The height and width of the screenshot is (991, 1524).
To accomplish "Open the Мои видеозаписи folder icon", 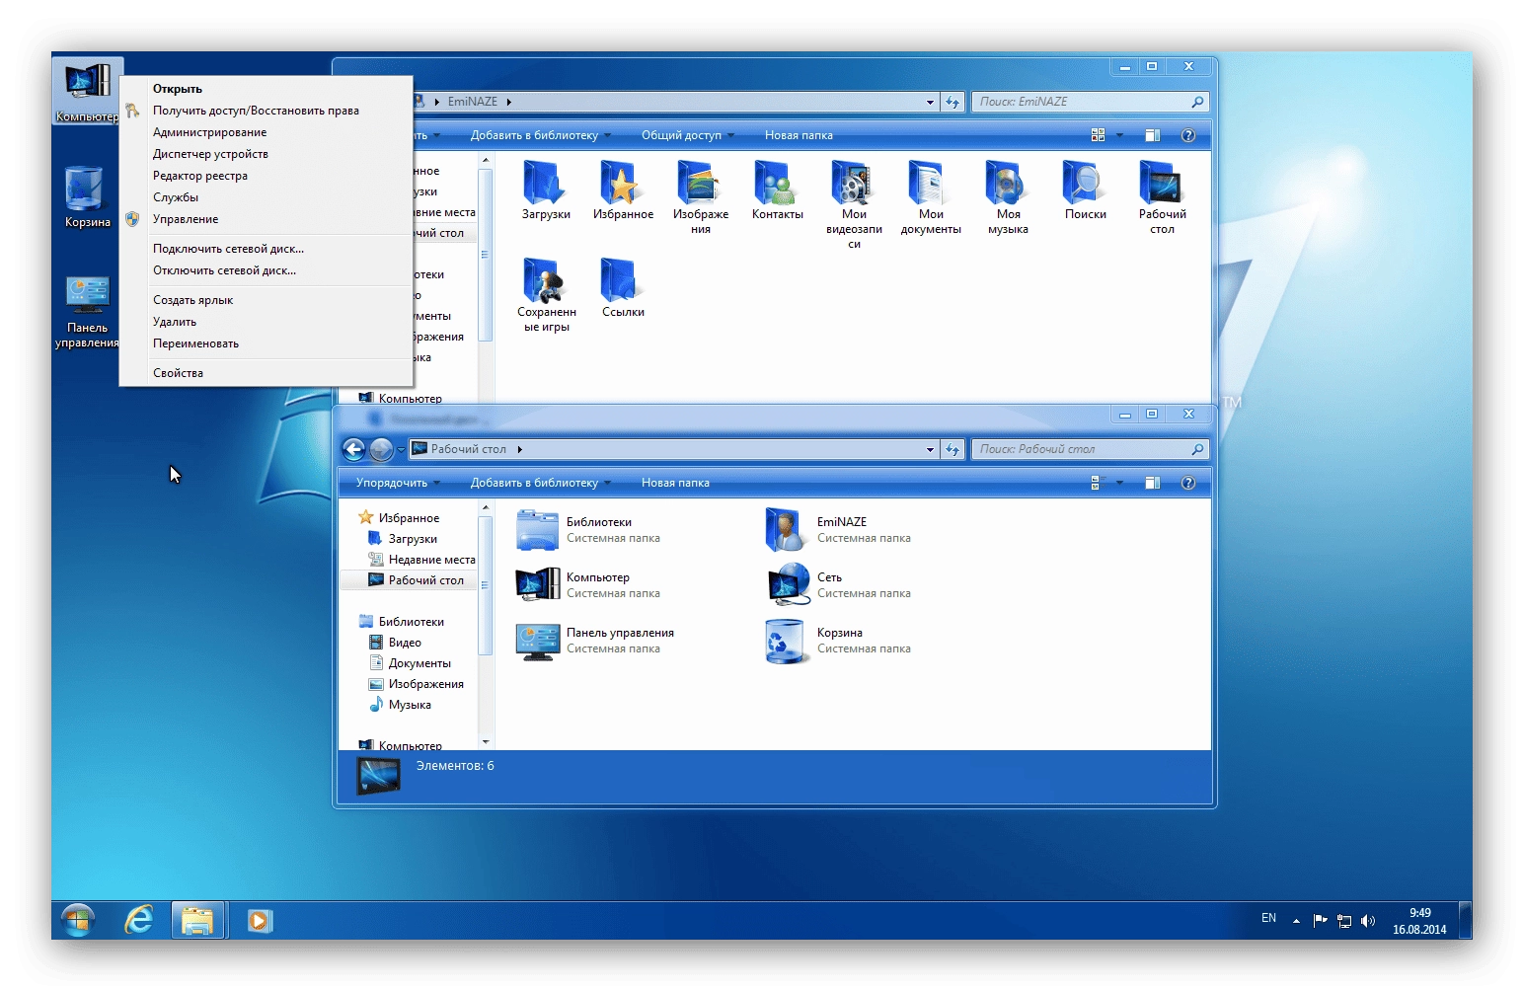I will (x=853, y=184).
